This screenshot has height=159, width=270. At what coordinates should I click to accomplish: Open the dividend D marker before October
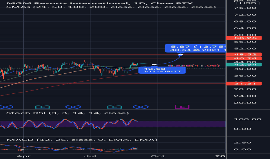click(x=141, y=107)
